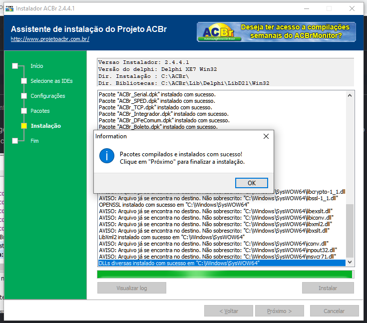Image resolution: width=367 pixels, height=323 pixels.
Task: Click the yellow Instalação step marker
Action: point(24,126)
